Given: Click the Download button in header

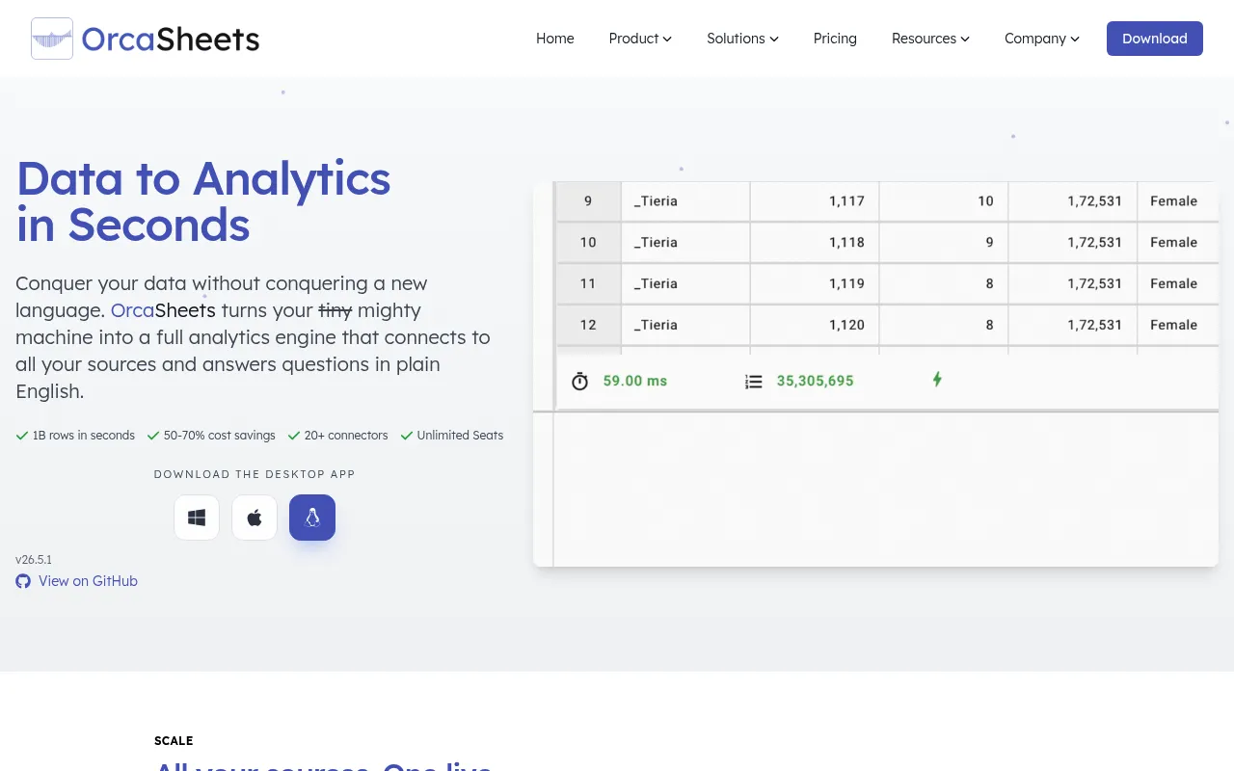Looking at the screenshot, I should tap(1155, 39).
